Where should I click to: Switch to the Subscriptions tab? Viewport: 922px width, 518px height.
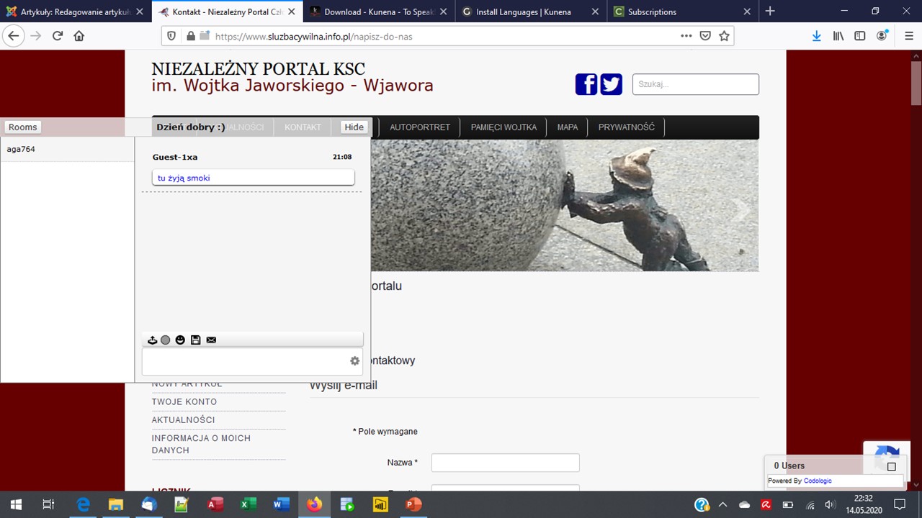click(x=683, y=12)
